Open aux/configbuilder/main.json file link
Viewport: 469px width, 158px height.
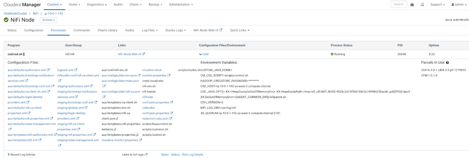click(x=120, y=81)
